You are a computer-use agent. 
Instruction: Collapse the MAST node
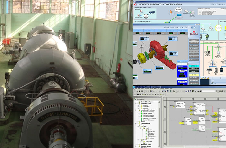coord(140,128)
